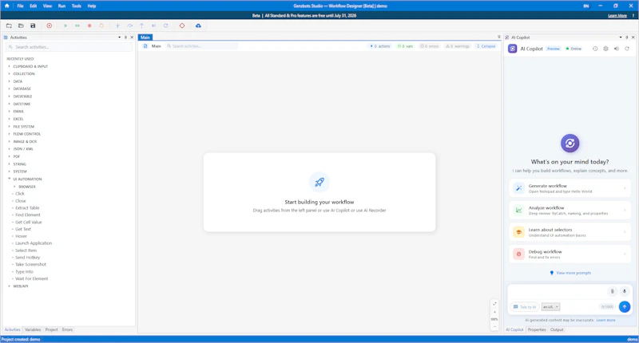Image resolution: width=639 pixels, height=343 pixels.
Task: Switch to the Output tab
Action: point(557,329)
